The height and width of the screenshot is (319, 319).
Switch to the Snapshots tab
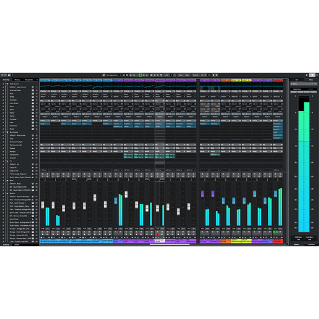pyautogui.click(x=29, y=80)
